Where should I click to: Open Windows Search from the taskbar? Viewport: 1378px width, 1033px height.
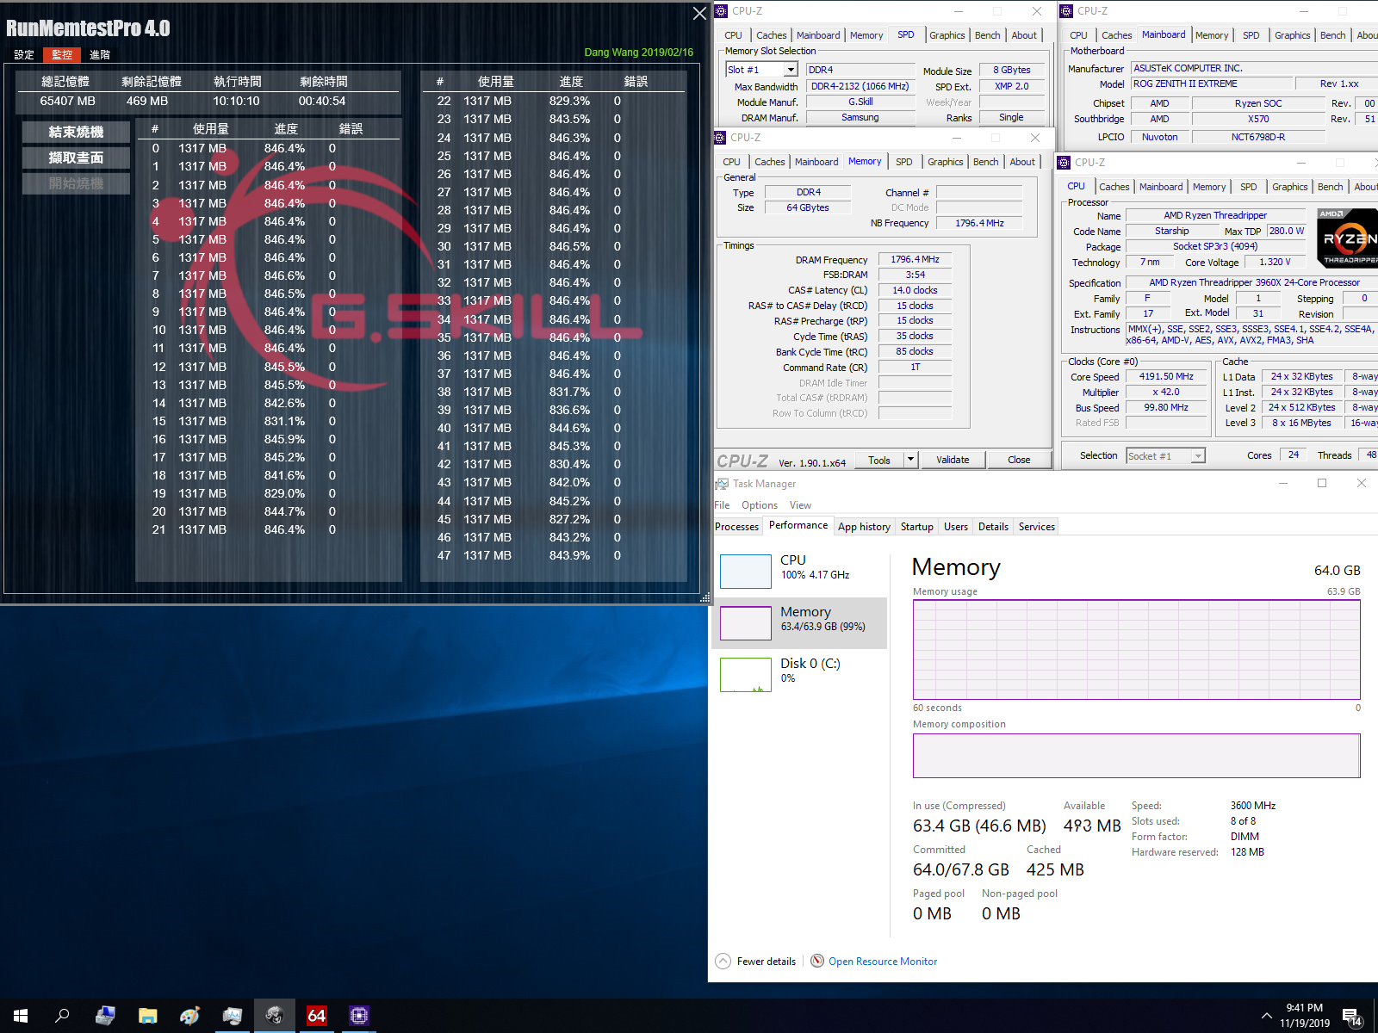coord(61,1016)
